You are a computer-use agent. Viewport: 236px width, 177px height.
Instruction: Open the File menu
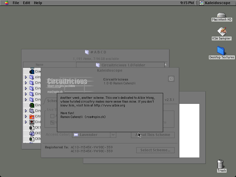point(16,3)
